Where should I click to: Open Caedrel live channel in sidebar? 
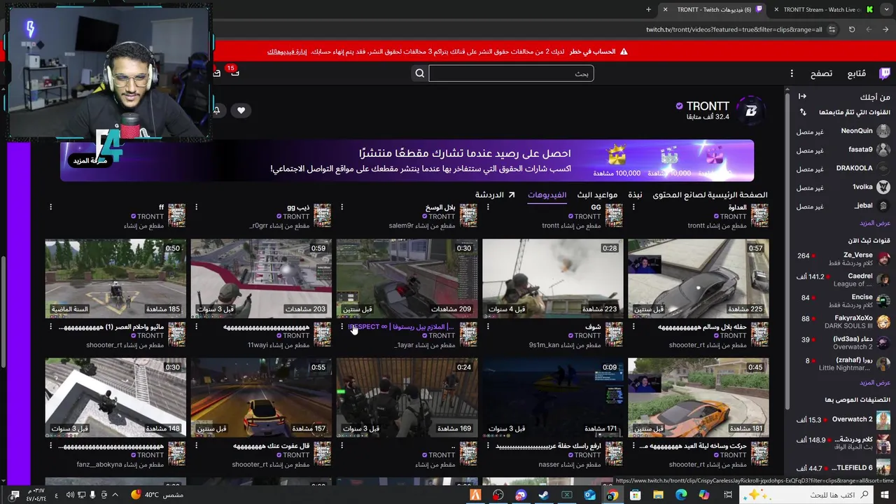843,280
